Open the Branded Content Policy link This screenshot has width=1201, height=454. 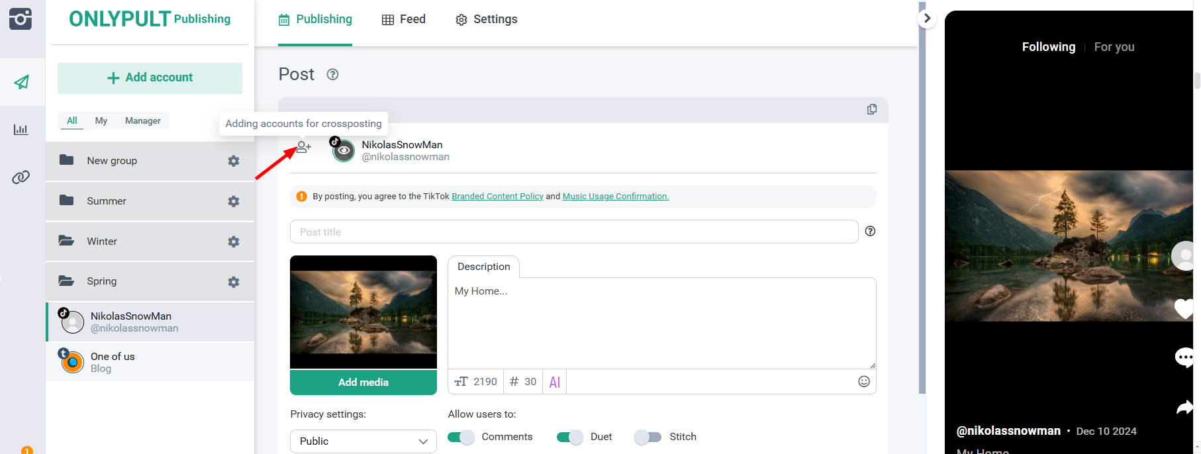point(497,197)
